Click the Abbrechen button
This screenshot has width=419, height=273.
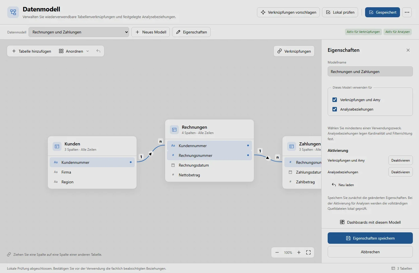pos(370,252)
